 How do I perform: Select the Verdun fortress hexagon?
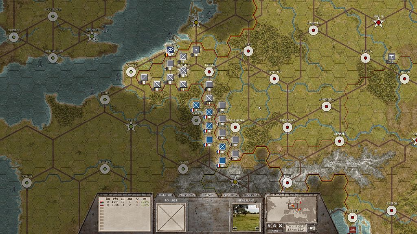coord(196,120)
